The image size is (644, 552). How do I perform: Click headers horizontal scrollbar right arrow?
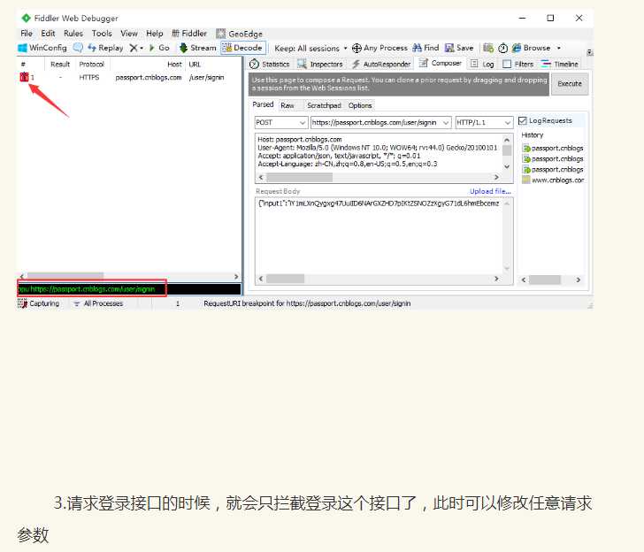[496, 177]
